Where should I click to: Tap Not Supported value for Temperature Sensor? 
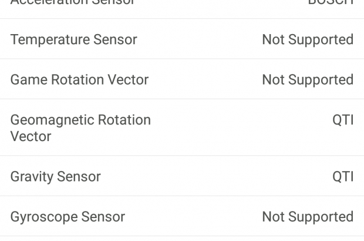click(x=308, y=40)
